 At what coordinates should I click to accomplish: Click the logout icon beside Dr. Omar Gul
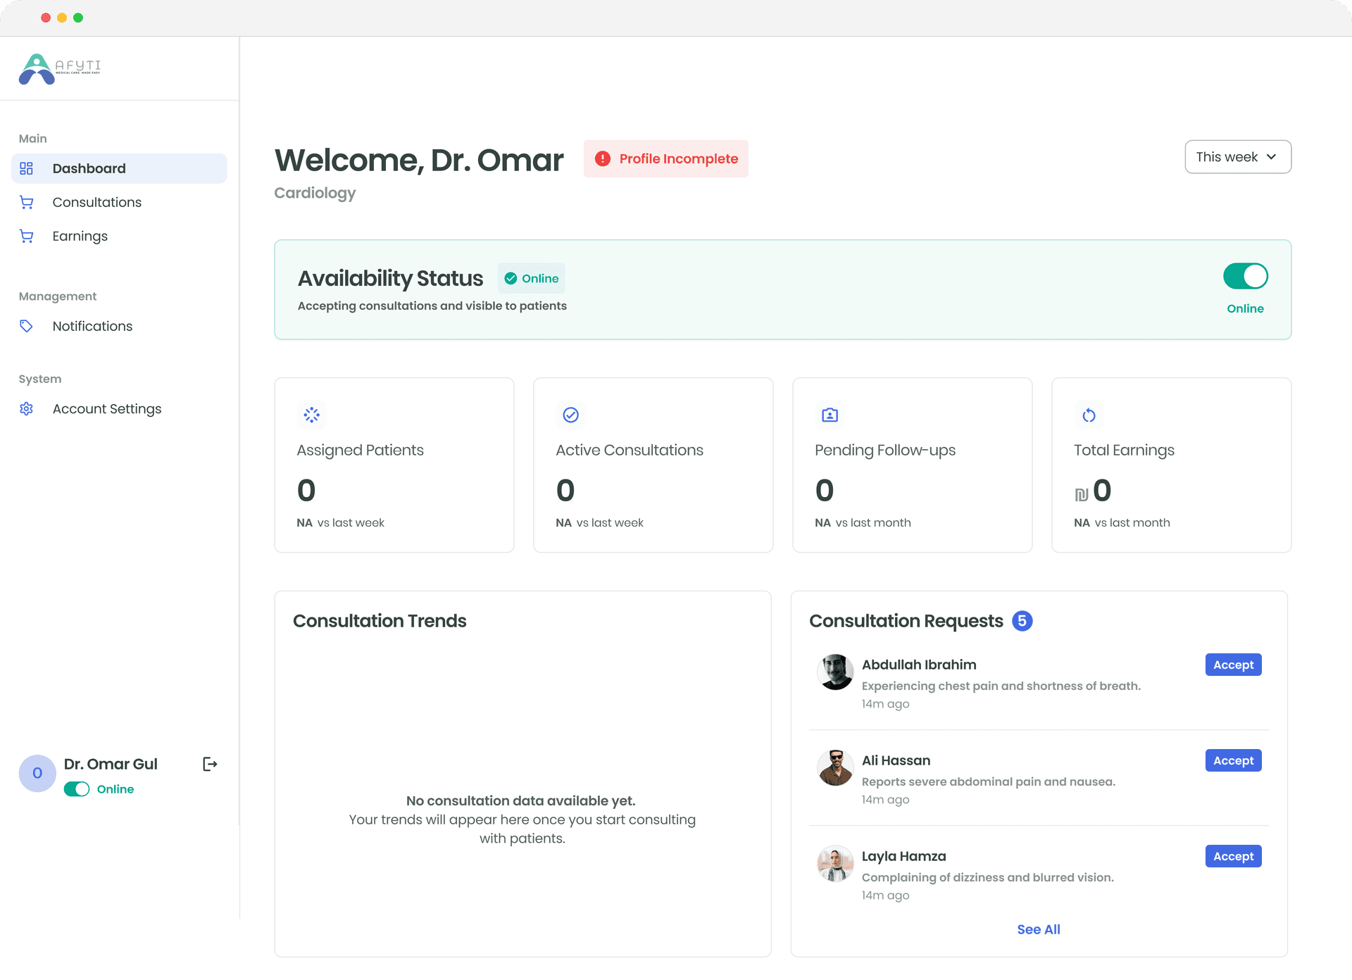click(210, 764)
